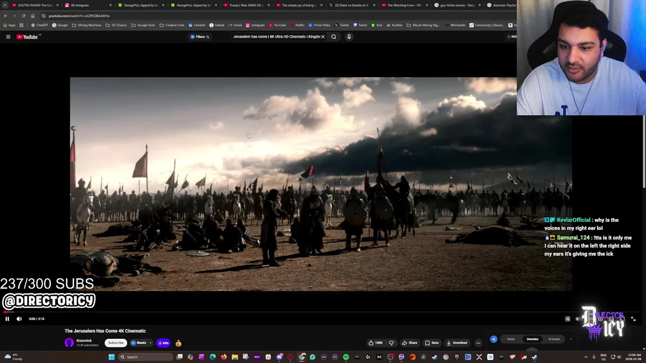The image size is (646, 363).
Task: Open Netflix bookmark
Action: point(297,25)
